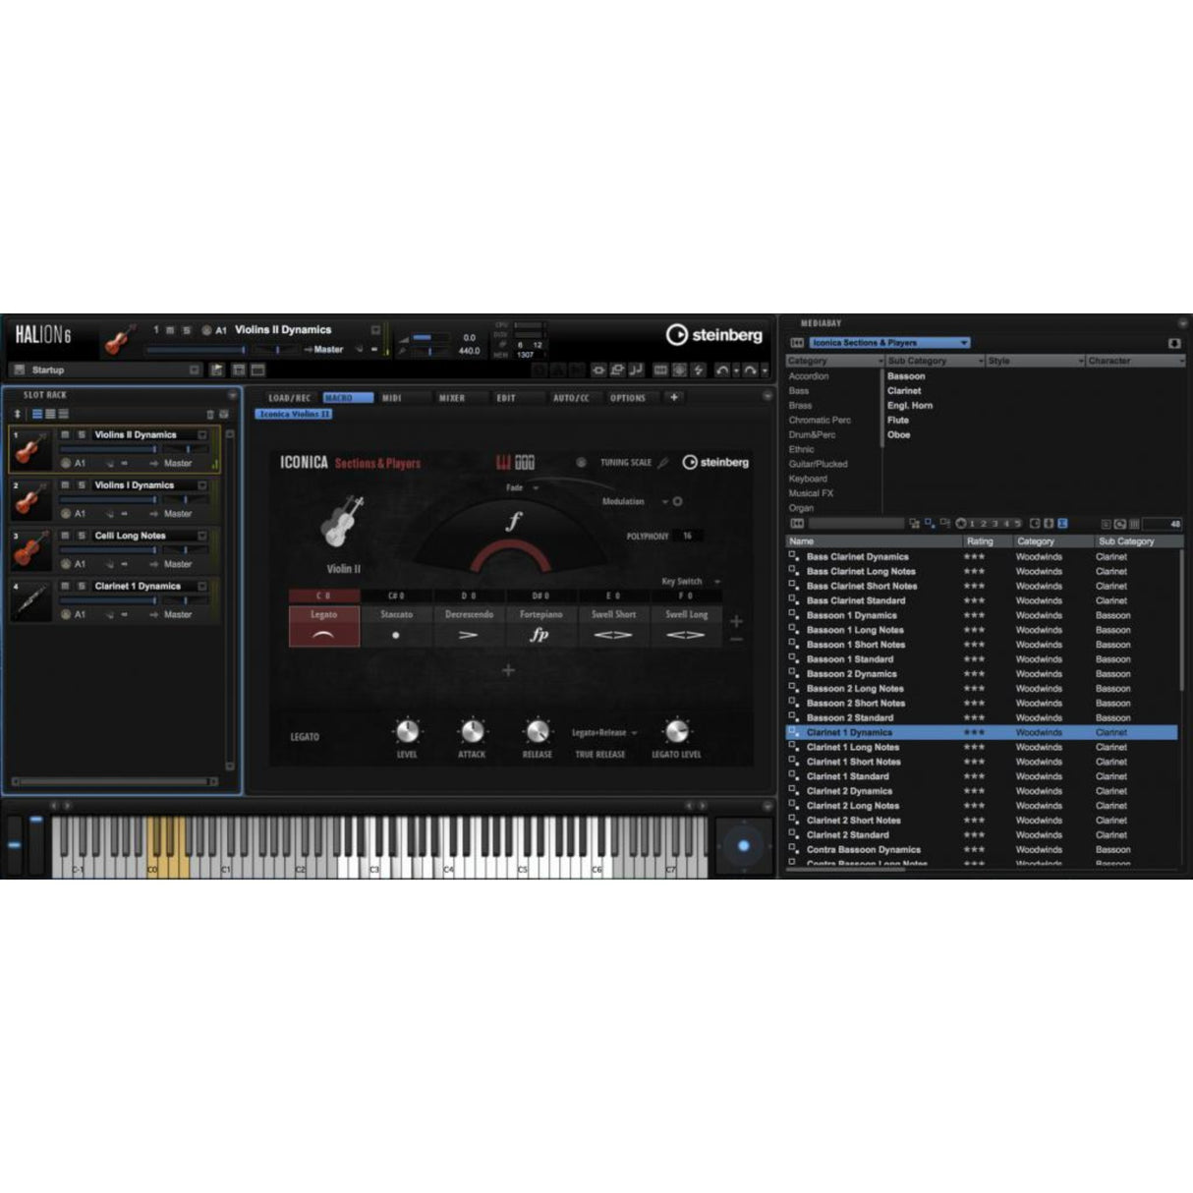Click the trash icon in the Slot Rack header

pyautogui.click(x=210, y=415)
